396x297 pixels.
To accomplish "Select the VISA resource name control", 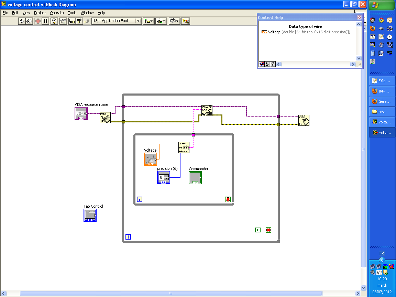I will coord(81,113).
